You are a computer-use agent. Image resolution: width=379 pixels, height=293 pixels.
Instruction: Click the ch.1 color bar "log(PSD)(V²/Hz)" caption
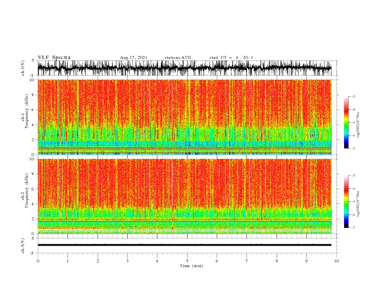pos(358,125)
